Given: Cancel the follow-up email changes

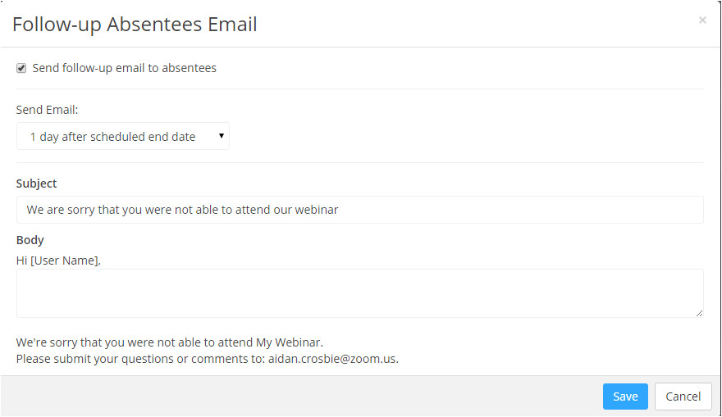Looking at the screenshot, I should [x=683, y=397].
